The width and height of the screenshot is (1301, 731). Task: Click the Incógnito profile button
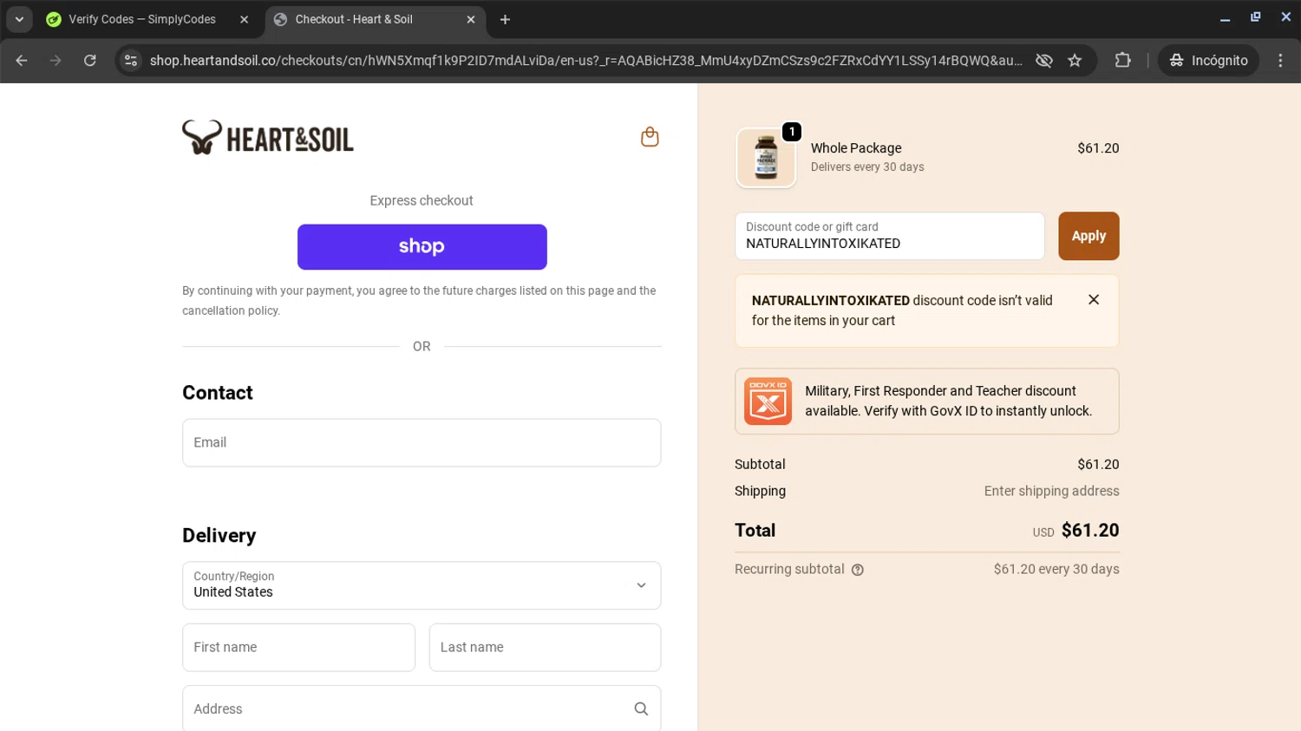click(x=1208, y=61)
